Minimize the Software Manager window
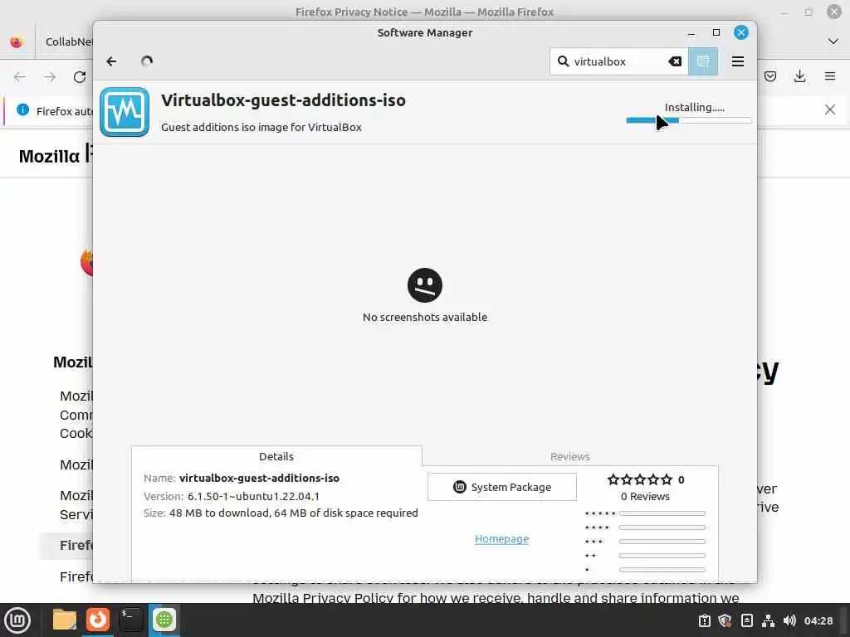Viewport: 850px width, 637px height. coord(691,33)
